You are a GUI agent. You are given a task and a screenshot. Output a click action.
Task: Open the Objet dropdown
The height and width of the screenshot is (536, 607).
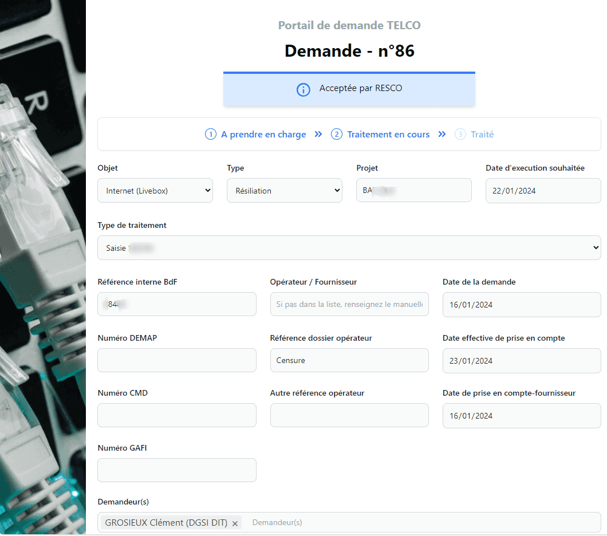click(155, 191)
